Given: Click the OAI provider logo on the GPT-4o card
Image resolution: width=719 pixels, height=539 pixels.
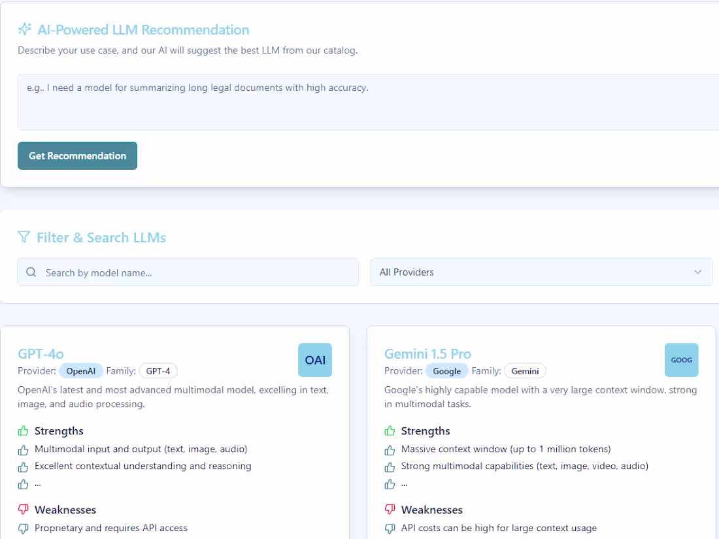Looking at the screenshot, I should [314, 360].
